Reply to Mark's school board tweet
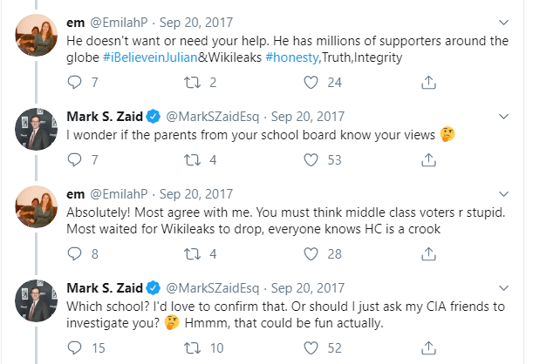The height and width of the screenshot is (364, 533). coord(72,159)
